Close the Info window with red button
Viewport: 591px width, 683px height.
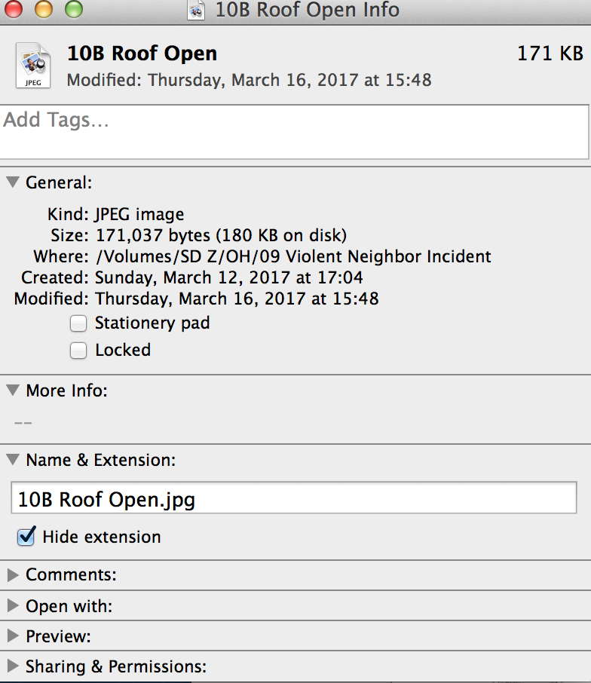tap(14, 9)
